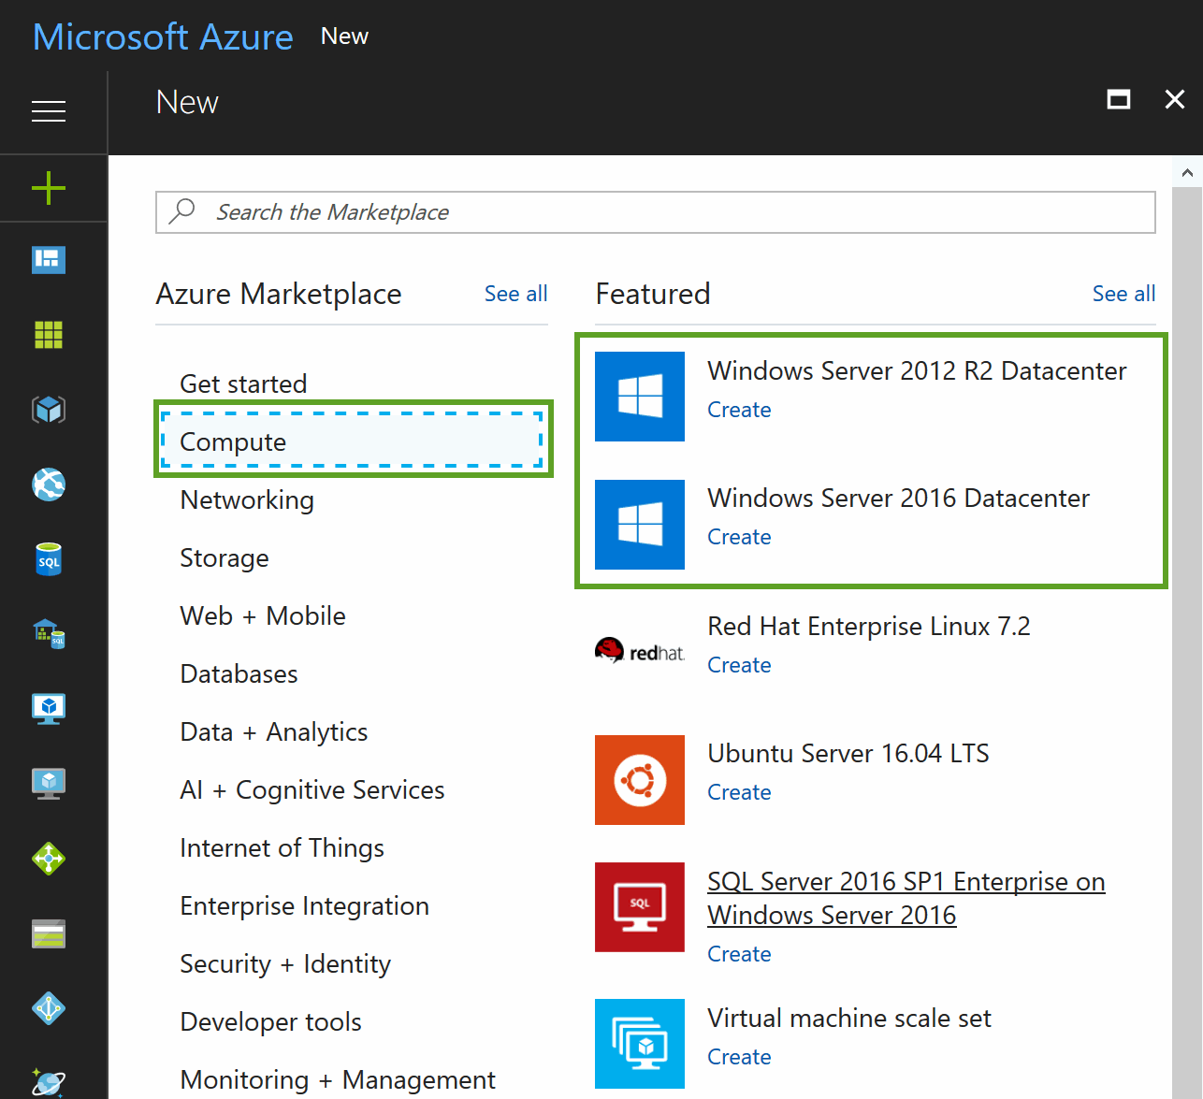The image size is (1203, 1099).
Task: Open SQL databases icon in sidebar
Action: click(x=49, y=559)
